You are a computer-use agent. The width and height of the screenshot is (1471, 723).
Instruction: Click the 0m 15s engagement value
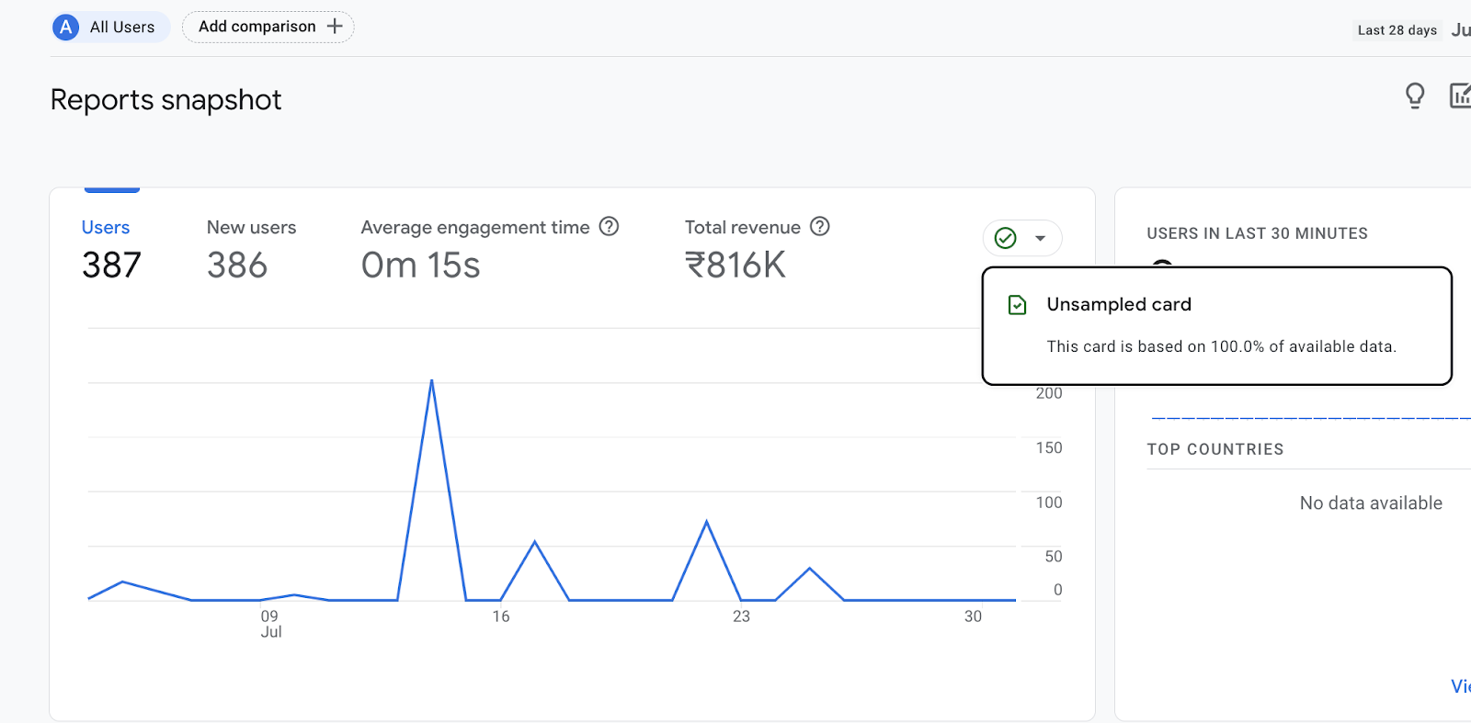420,265
